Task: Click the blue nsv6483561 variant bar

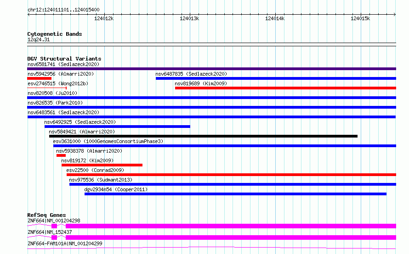Action: 211,117
